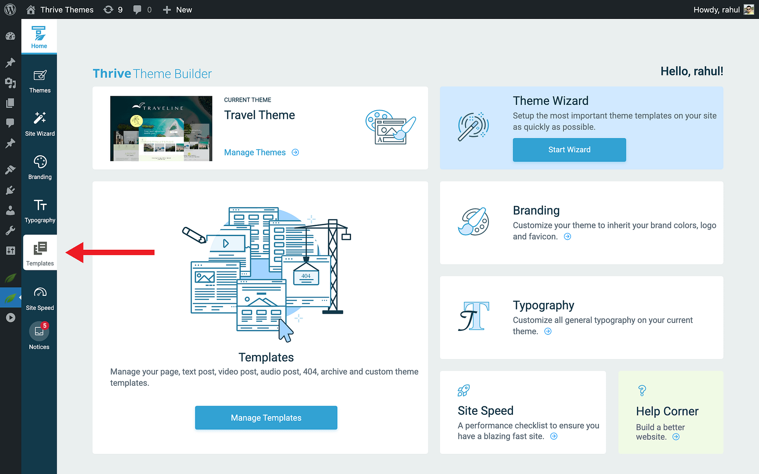Click the Travel Theme preview thumbnail
759x474 pixels.
[x=161, y=128]
